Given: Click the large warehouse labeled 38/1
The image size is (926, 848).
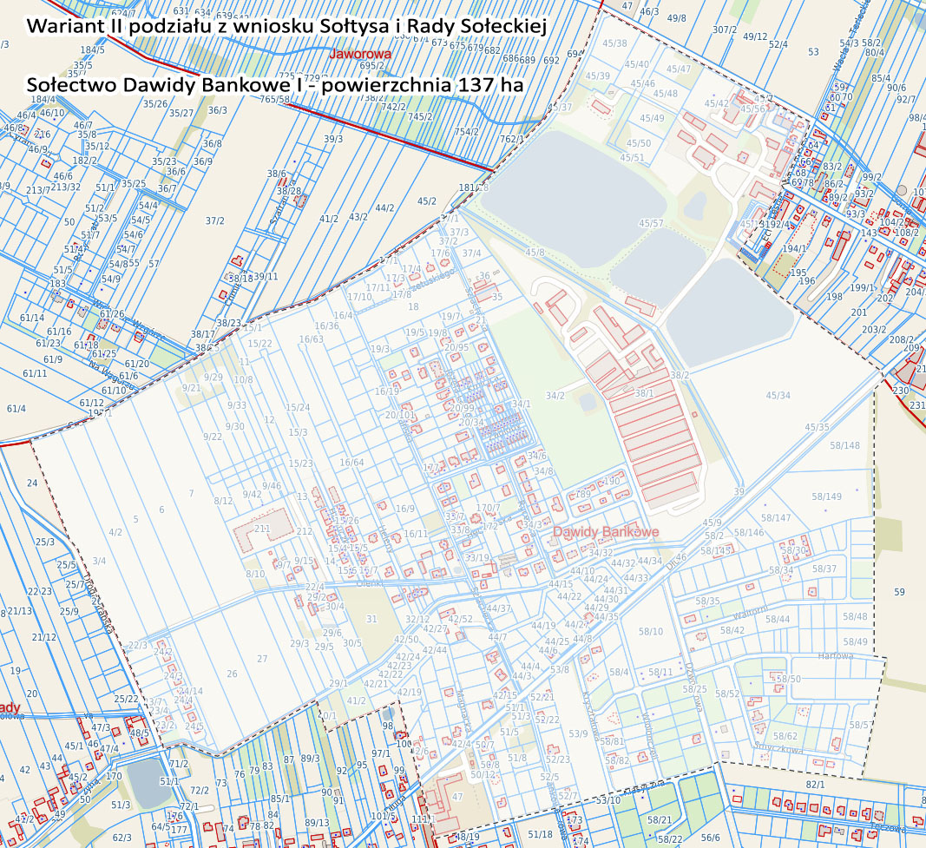Looking at the screenshot, I should [x=644, y=393].
